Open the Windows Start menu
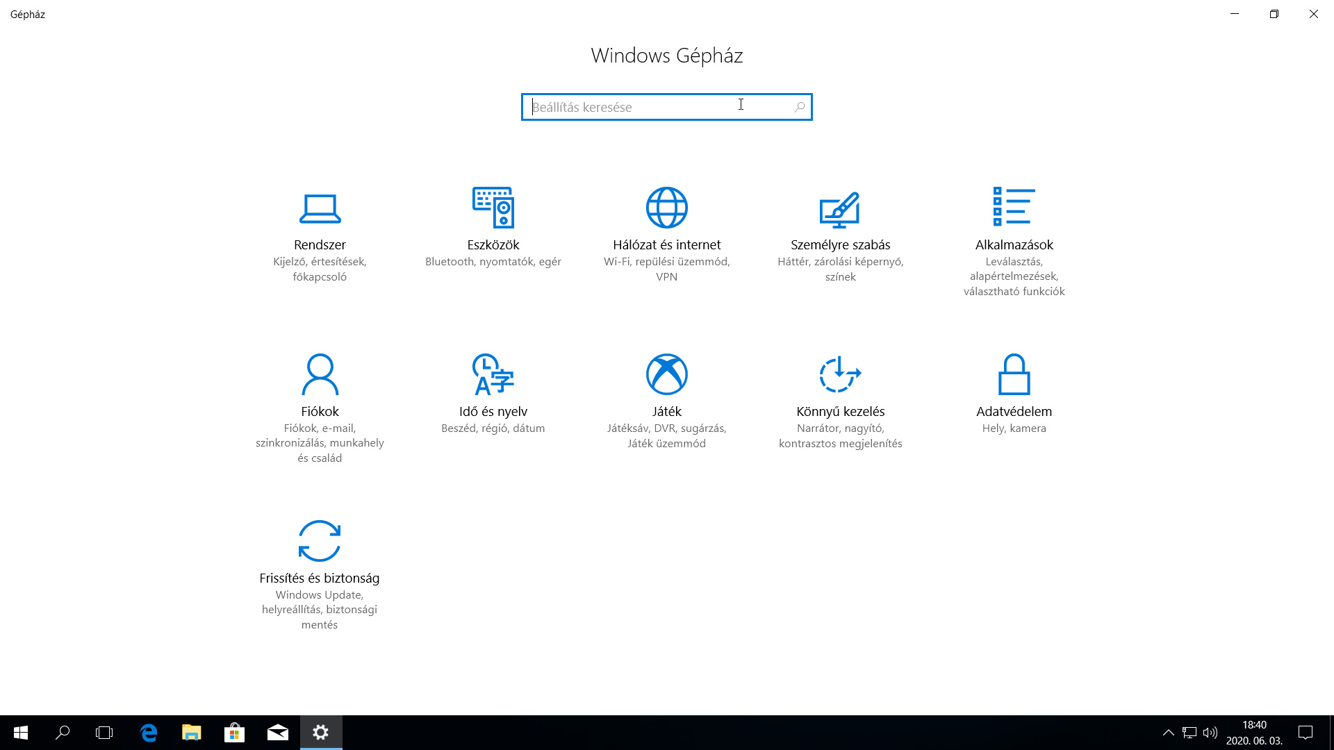 click(x=21, y=733)
